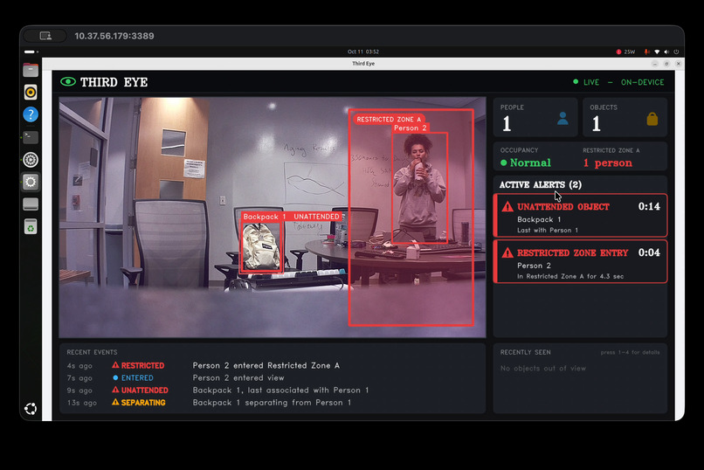704x470 pixels.
Task: Click 'press 1-4 for details' hint
Action: [x=631, y=352]
